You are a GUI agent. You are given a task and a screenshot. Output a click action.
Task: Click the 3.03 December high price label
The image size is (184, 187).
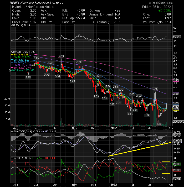99,76
